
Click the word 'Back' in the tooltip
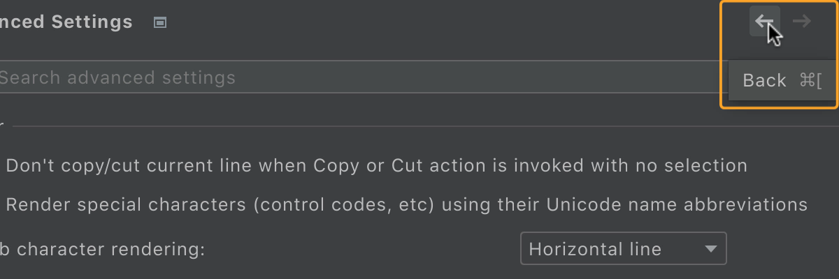coord(765,80)
